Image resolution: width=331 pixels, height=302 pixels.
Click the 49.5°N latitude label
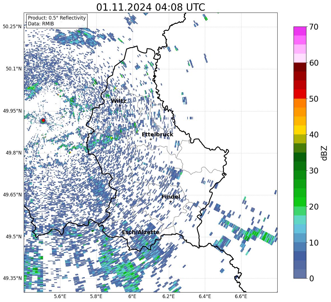point(14,236)
